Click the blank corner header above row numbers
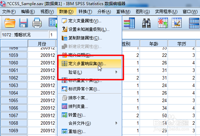The width and height of the screenshot is (200, 136). (x=14, y=44)
